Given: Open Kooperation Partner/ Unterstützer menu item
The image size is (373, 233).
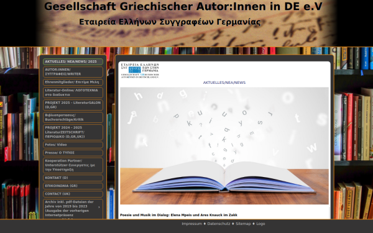Looking at the screenshot, I should pos(73,165).
